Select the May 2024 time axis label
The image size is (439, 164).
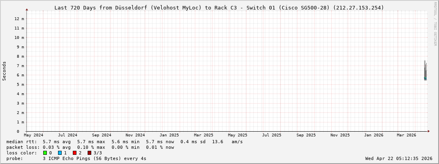[34, 135]
